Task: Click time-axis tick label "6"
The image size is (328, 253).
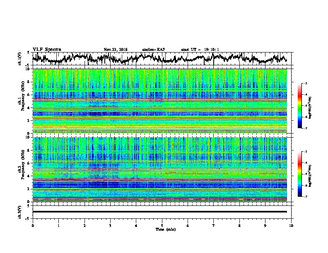Action: [188, 226]
